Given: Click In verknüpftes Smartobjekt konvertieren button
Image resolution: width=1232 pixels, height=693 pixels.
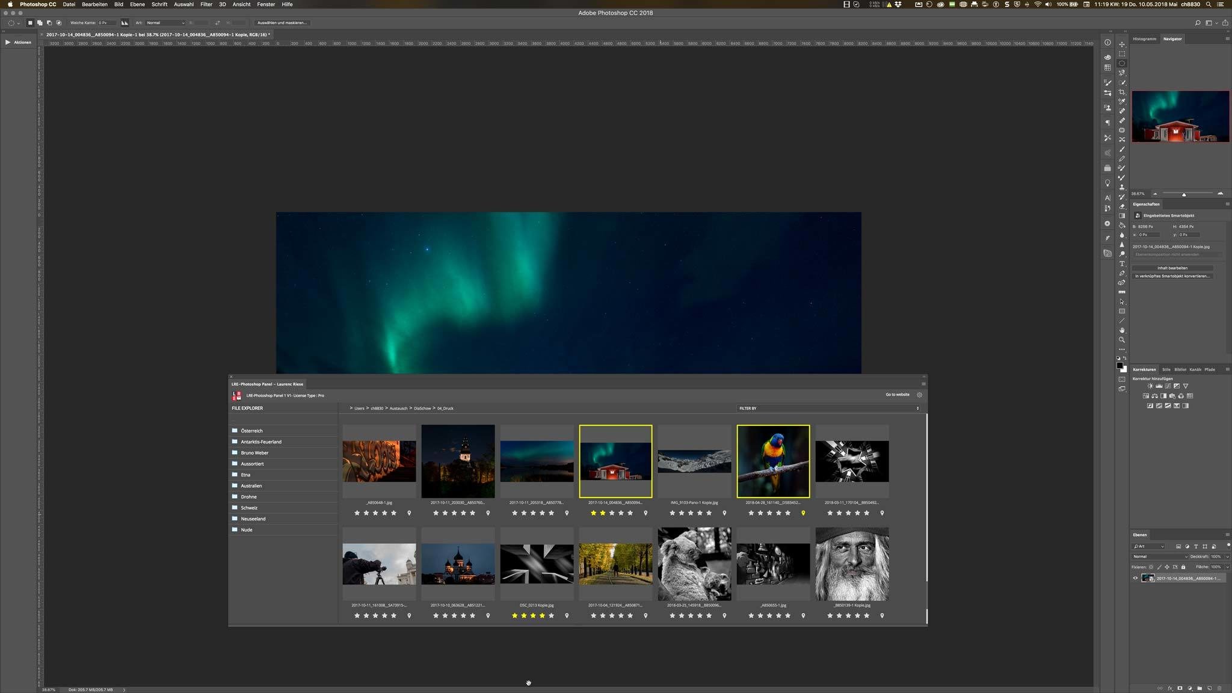Looking at the screenshot, I should (x=1172, y=276).
